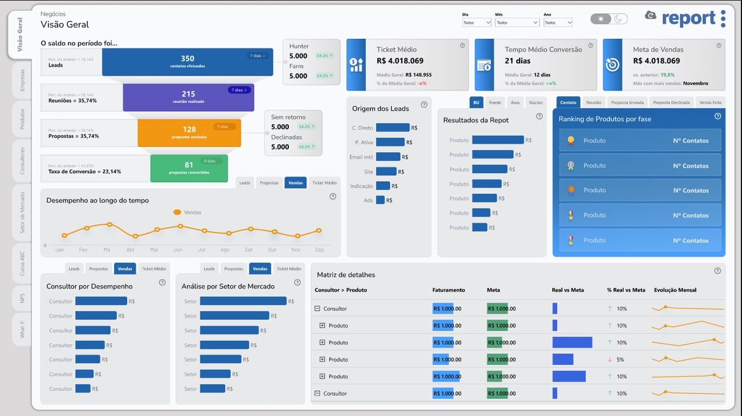Expand the Produto row showing 5%
This screenshot has width=742, height=416.
[322, 360]
